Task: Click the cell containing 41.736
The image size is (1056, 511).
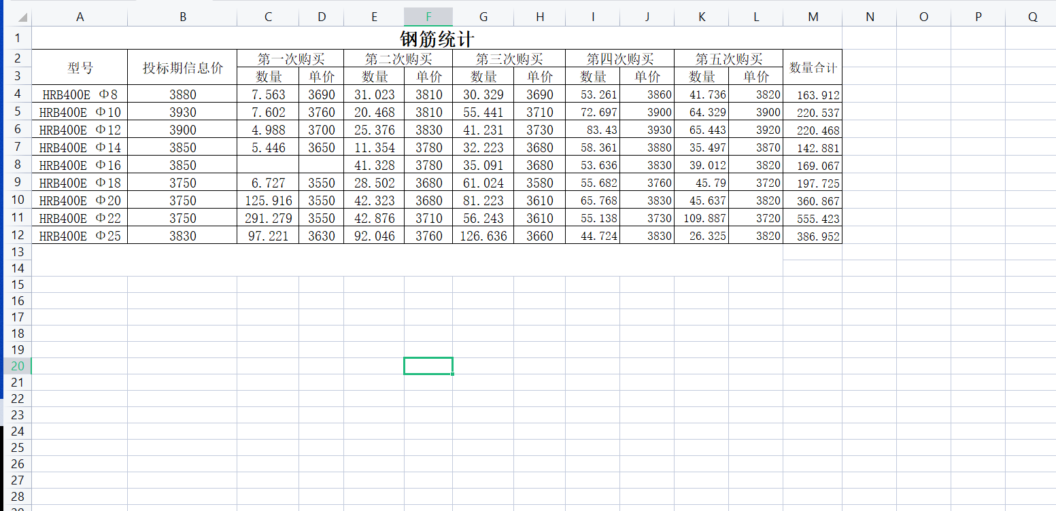Action: coord(702,94)
